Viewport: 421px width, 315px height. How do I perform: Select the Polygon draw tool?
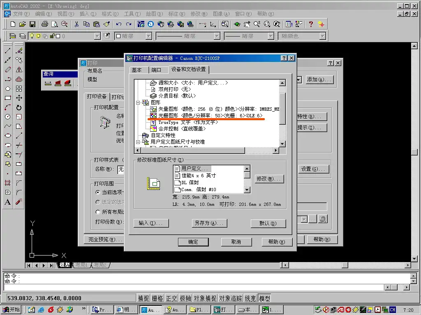[x=8, y=89]
